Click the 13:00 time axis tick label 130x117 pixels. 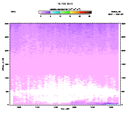click(x=74, y=107)
